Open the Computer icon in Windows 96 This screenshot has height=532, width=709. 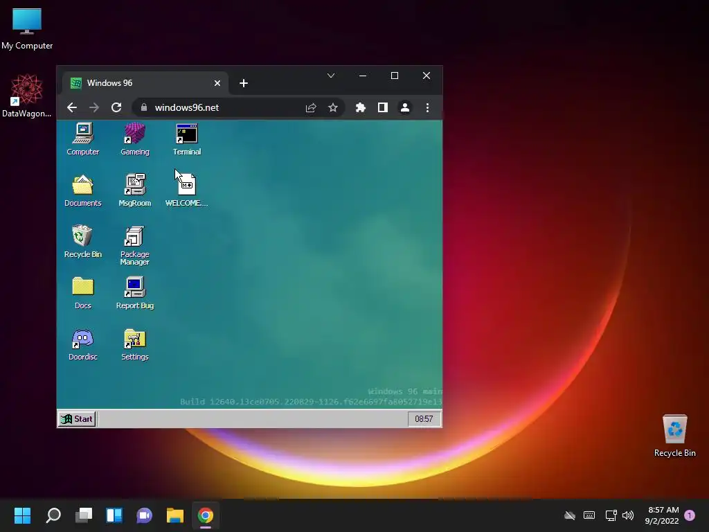coord(83,139)
